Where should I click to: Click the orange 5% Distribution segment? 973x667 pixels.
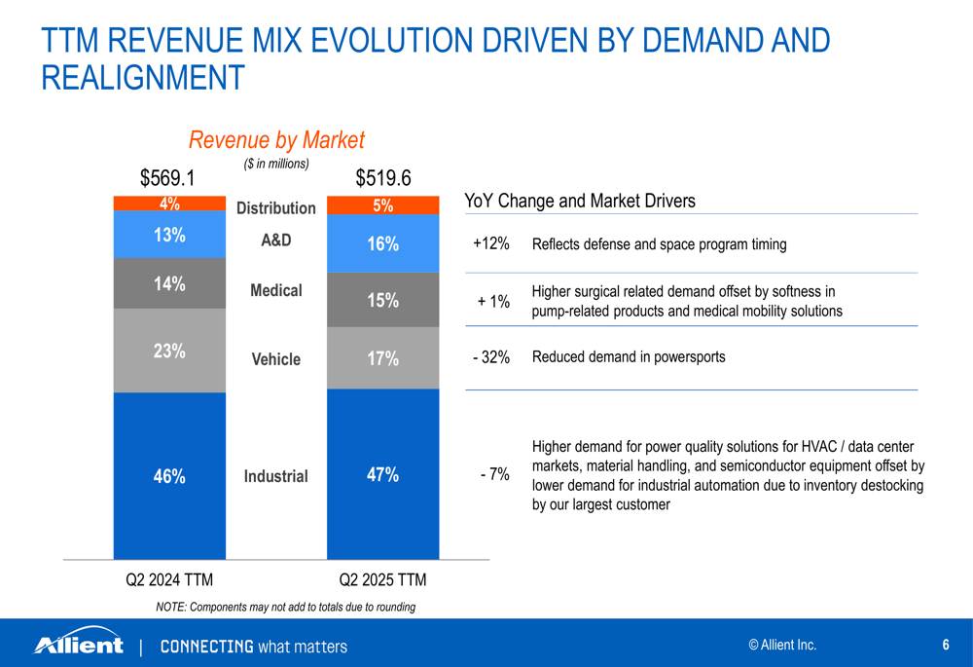382,204
